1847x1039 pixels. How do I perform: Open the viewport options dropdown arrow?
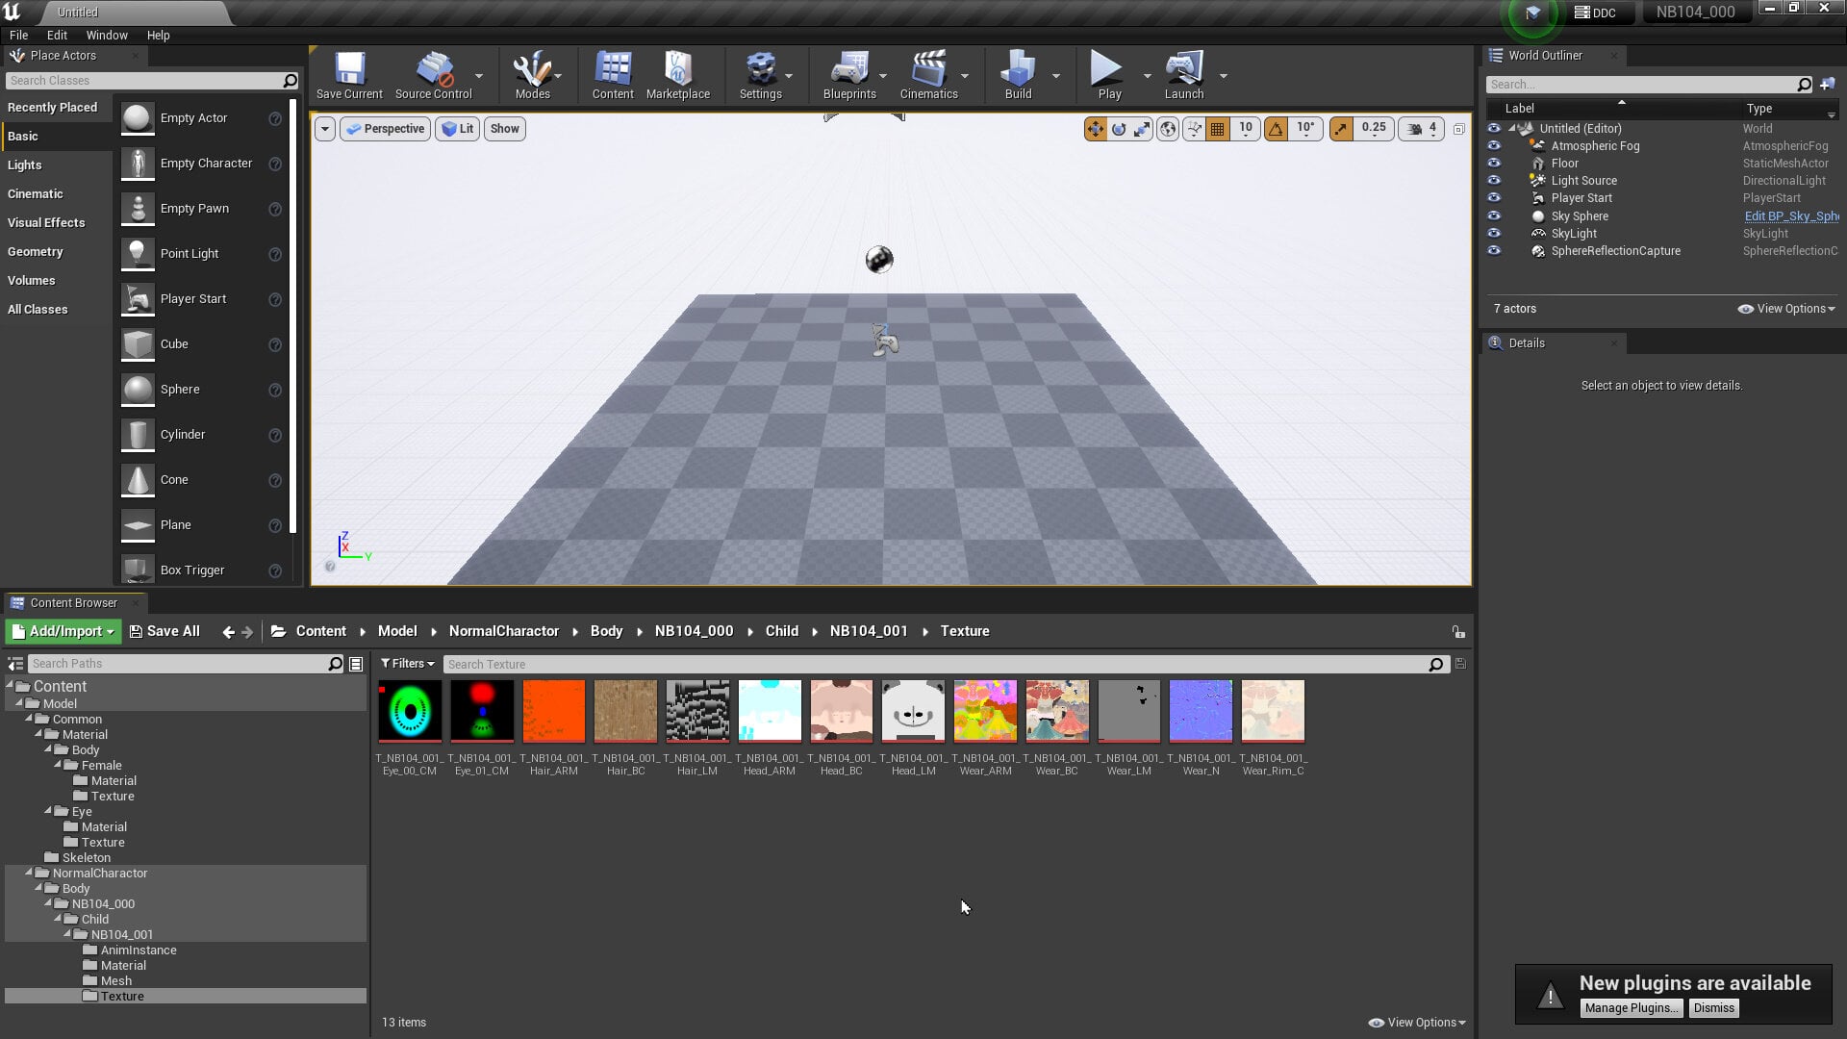point(325,129)
